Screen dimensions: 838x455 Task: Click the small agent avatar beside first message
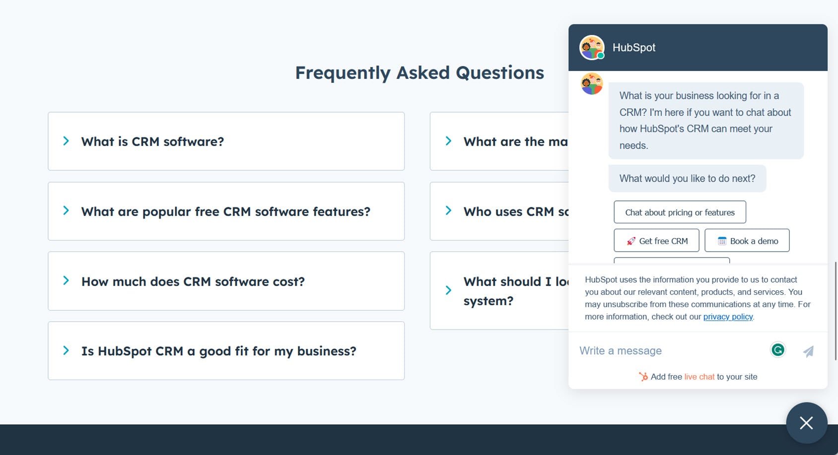(x=592, y=84)
